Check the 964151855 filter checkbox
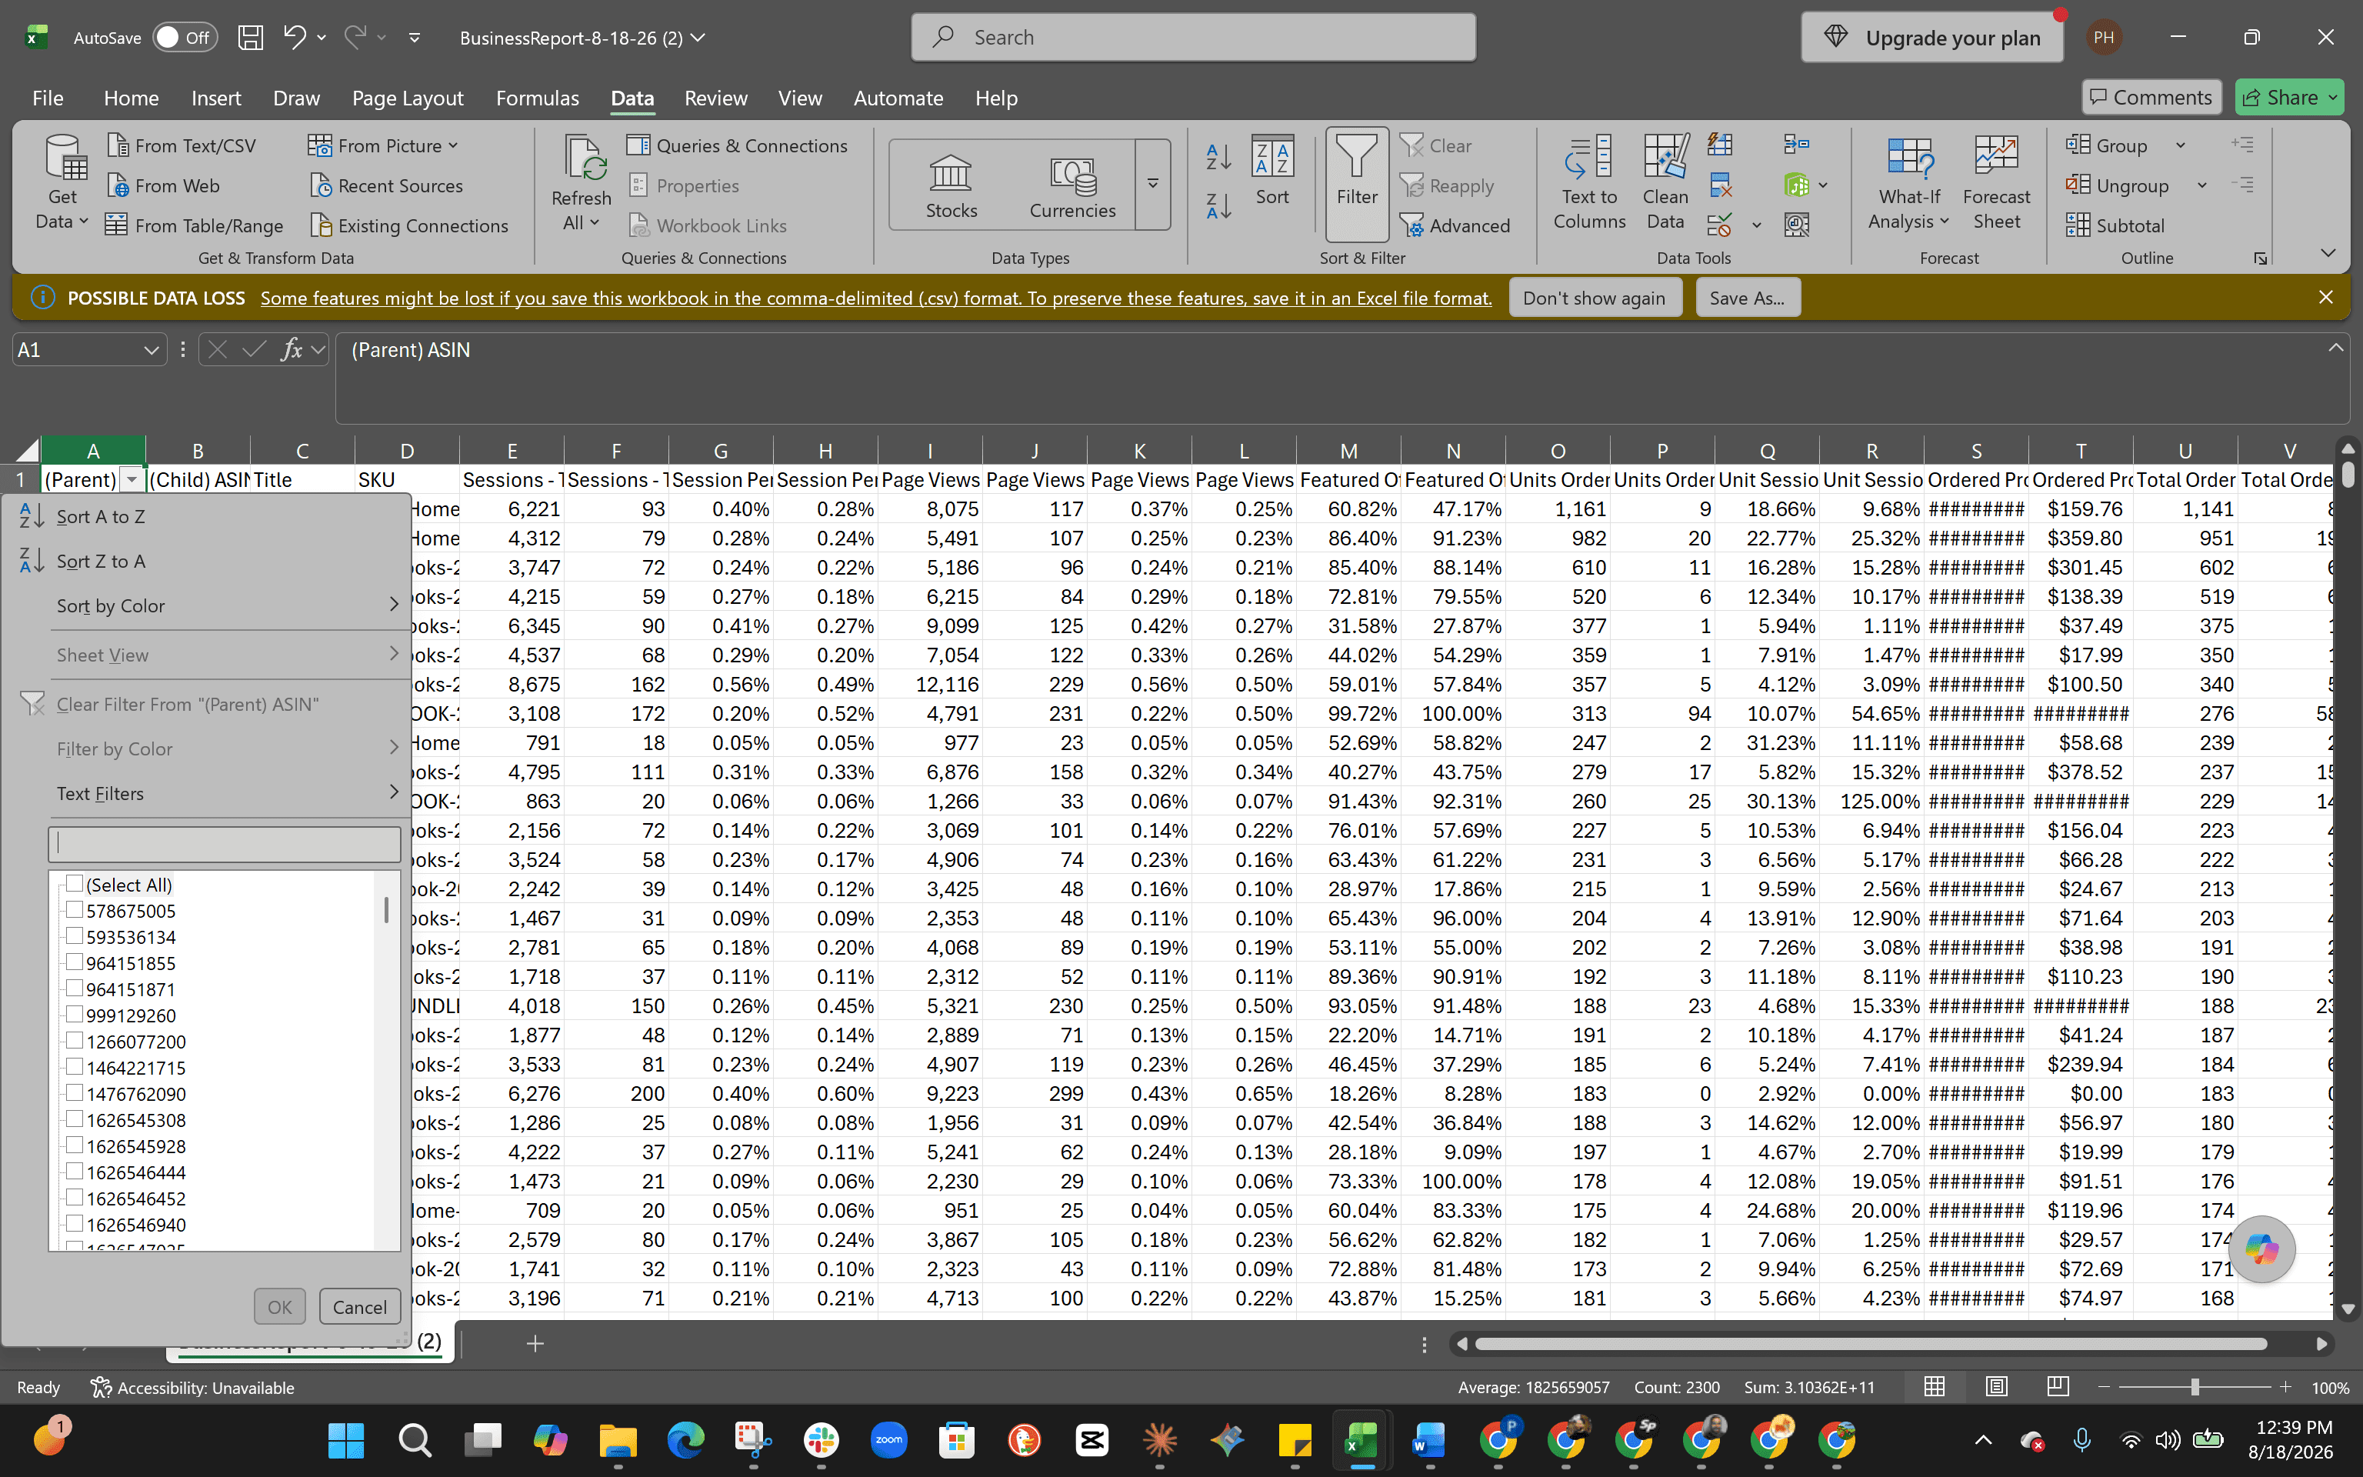The image size is (2363, 1477). click(x=74, y=962)
